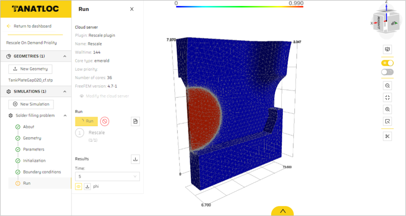Toggle the phi result visibility eye
Viewport: 406px width, 216px height.
click(79, 186)
